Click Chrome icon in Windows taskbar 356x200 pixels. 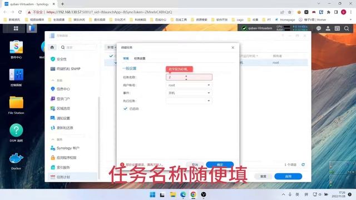pyautogui.click(x=193, y=194)
